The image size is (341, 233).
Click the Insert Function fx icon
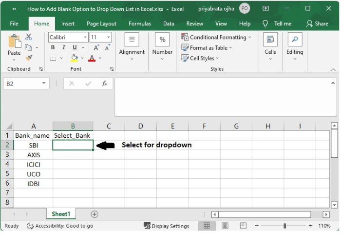104,84
